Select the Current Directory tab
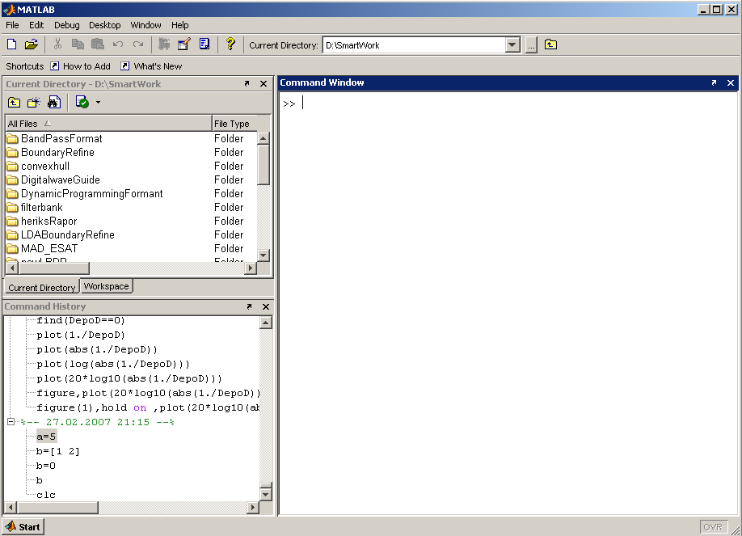742x536 pixels. 42,288
